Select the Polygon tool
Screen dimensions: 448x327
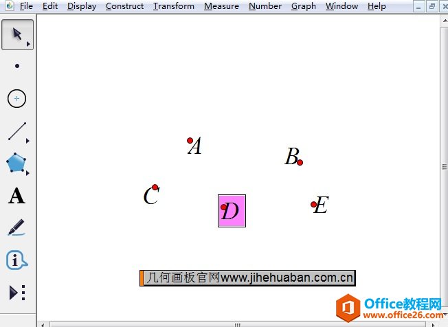point(16,163)
